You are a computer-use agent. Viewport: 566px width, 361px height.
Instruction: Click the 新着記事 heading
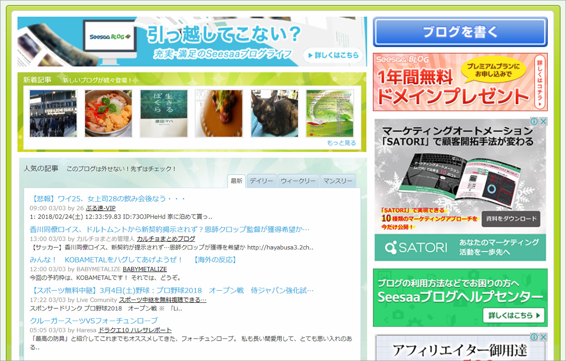pyautogui.click(x=37, y=80)
